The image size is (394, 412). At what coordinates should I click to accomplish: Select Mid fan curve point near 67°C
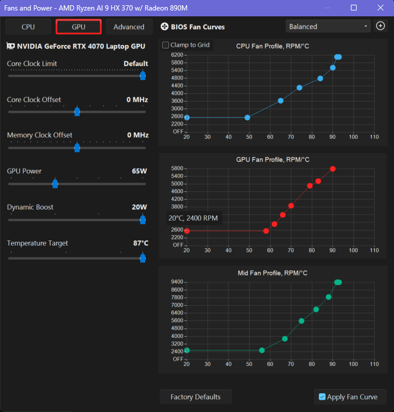[285, 338]
